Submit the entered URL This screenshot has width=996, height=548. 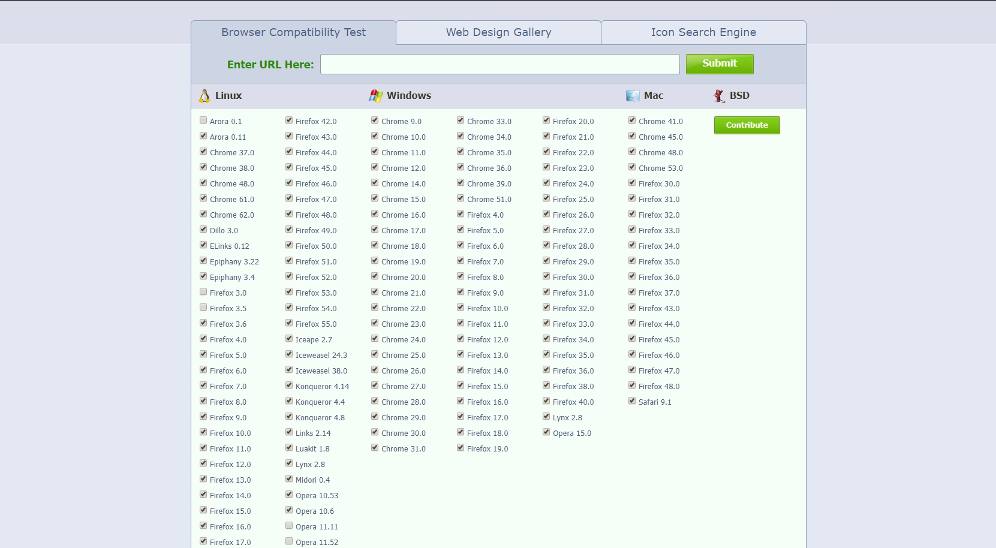pos(720,64)
